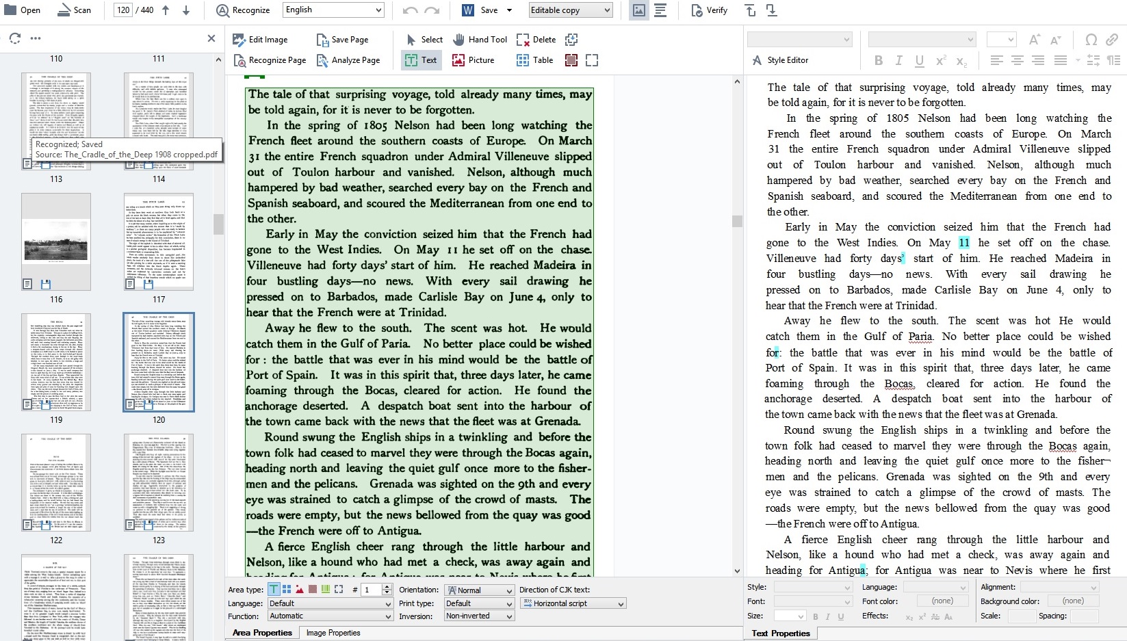The width and height of the screenshot is (1127, 641).
Task: Click Analyze Page icon
Action: click(322, 60)
